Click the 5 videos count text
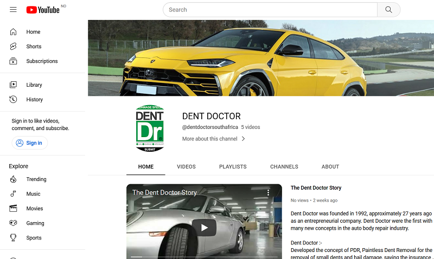The width and height of the screenshot is (434, 259). coord(251,127)
